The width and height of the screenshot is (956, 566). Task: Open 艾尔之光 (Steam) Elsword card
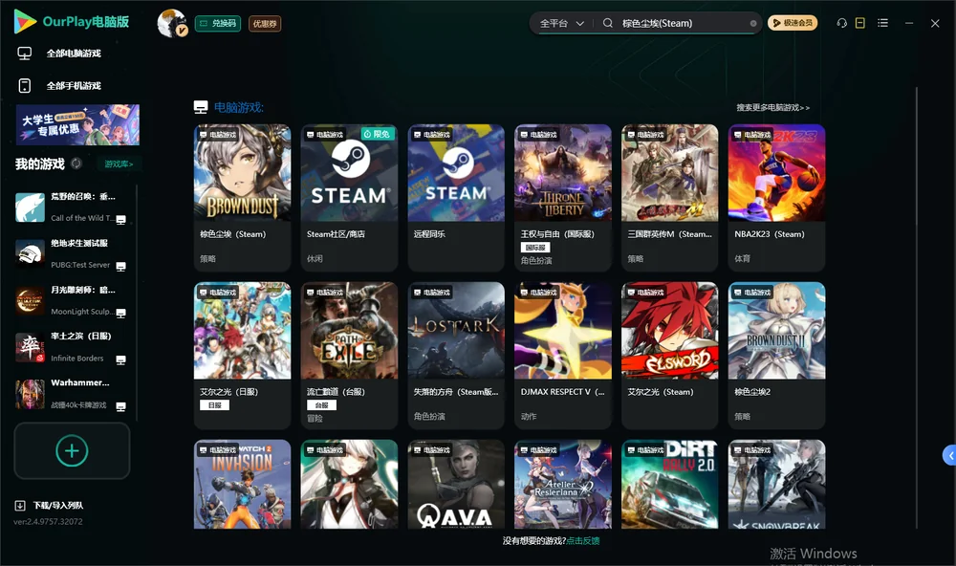coord(669,355)
